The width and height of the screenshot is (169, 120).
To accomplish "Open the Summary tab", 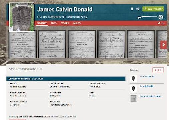I will point(42,23).
